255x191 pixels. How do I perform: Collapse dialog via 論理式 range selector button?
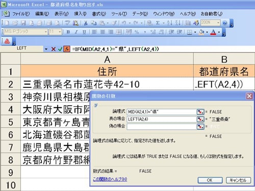(x=200, y=112)
